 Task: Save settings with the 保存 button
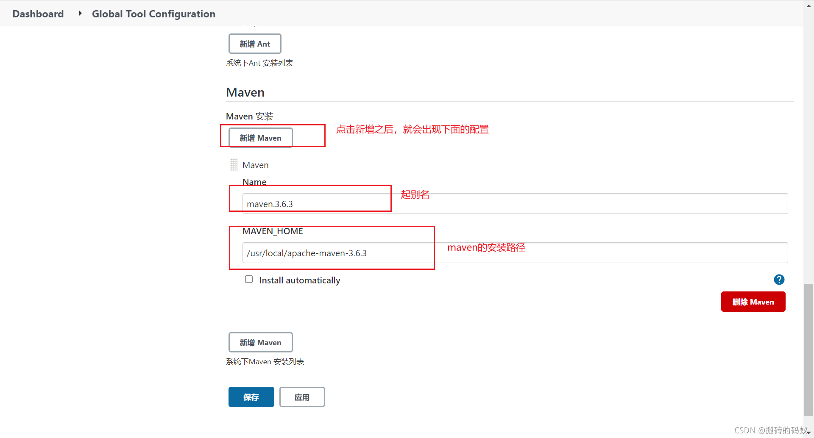(x=251, y=397)
